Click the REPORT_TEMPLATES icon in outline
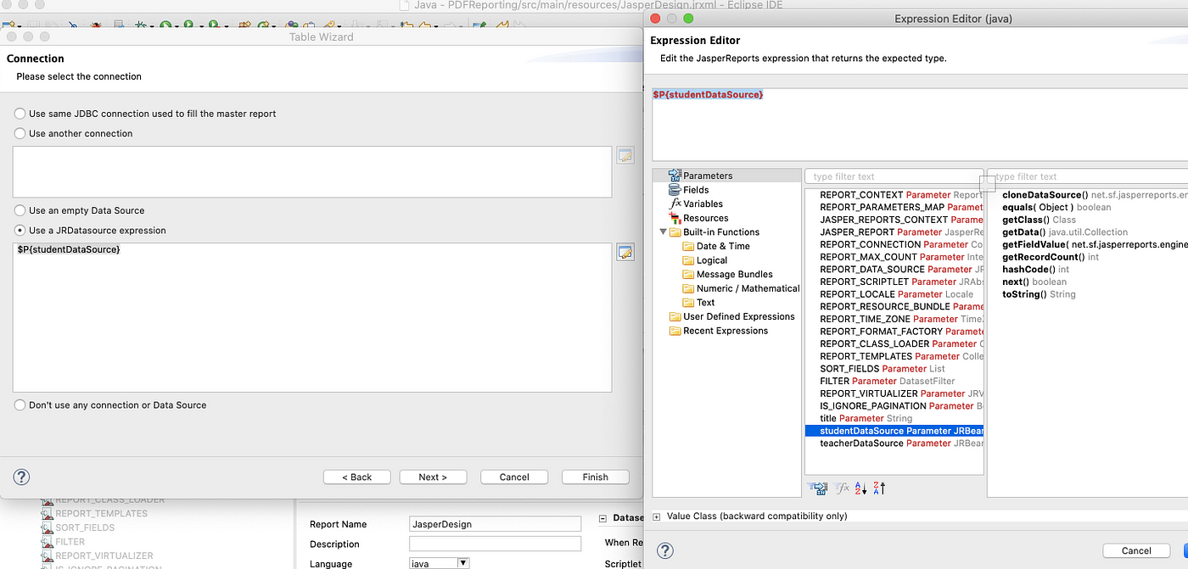1188x569 pixels. pyautogui.click(x=48, y=513)
